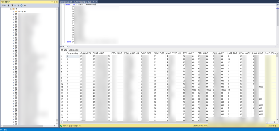The height and width of the screenshot is (131, 279).
Task: Click the CompanySeq column header
Action: 72,53
